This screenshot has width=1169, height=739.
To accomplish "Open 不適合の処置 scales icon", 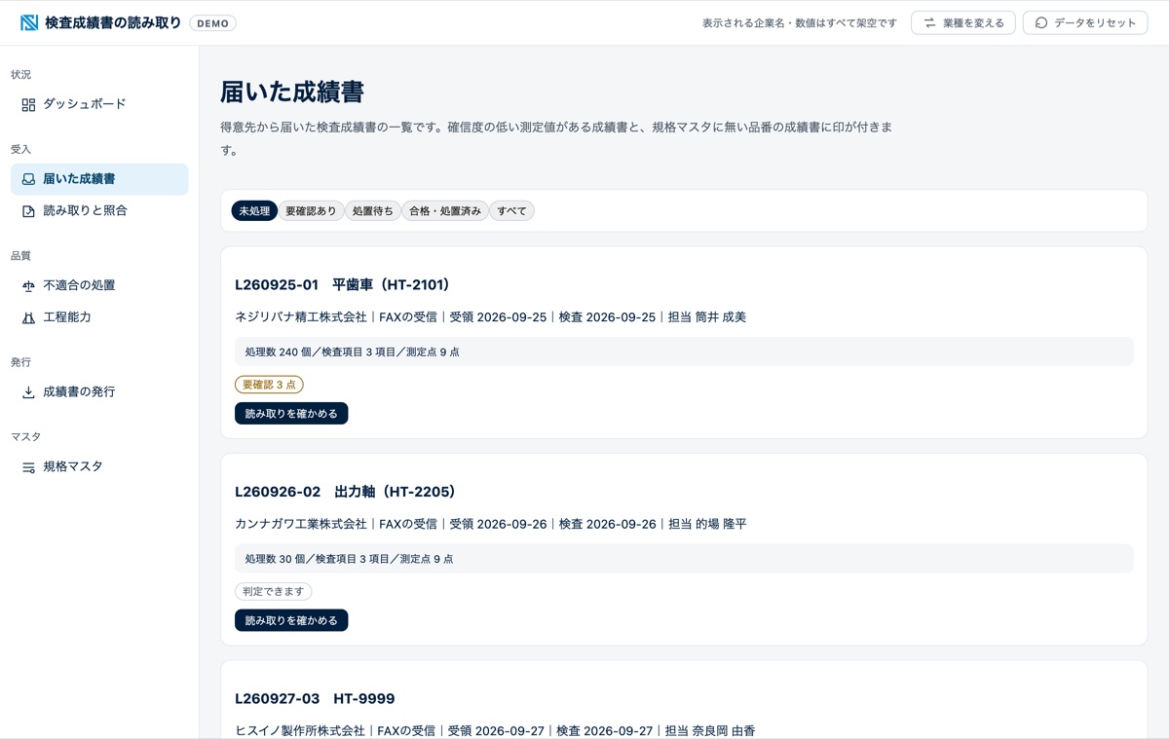I will click(x=28, y=286).
